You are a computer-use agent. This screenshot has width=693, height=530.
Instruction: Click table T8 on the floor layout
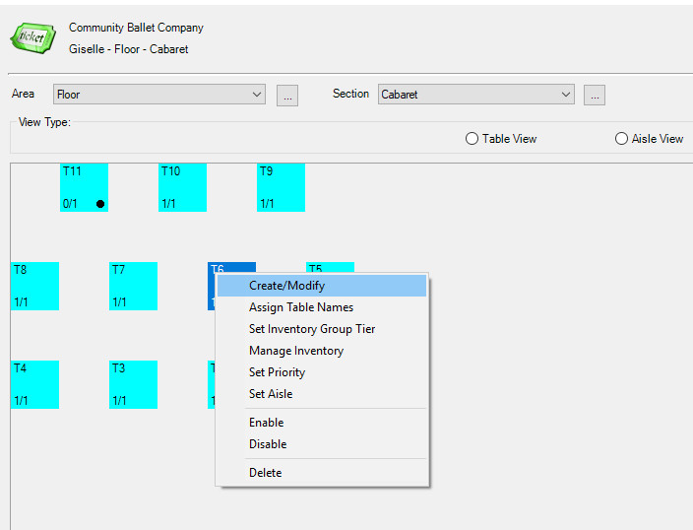[34, 286]
